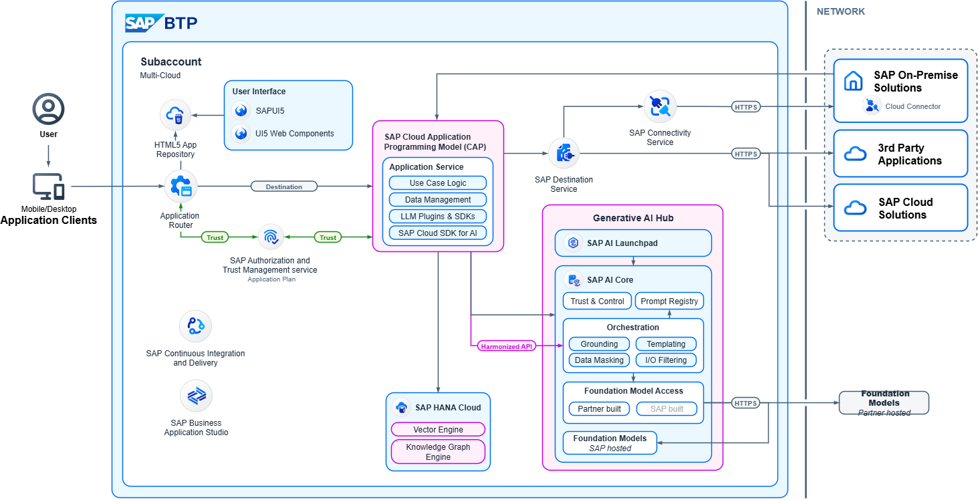The width and height of the screenshot is (978, 500).
Task: Click the Cloud Connector icon
Action: (872, 106)
